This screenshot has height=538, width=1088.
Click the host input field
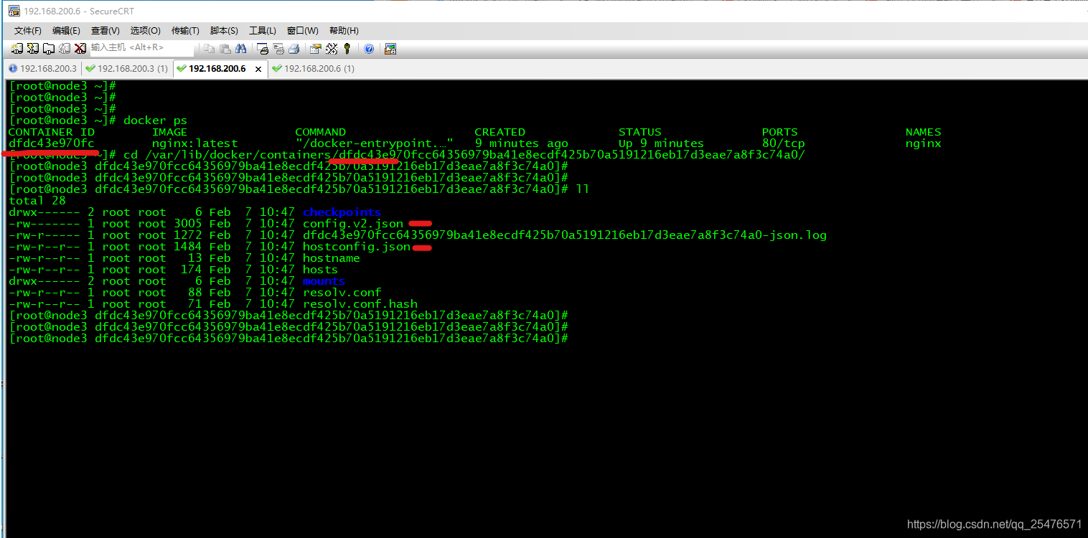[141, 47]
